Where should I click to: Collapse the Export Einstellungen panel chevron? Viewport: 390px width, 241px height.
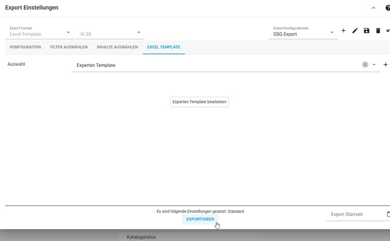[373, 8]
